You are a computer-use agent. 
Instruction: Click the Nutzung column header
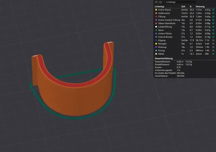pyautogui.click(x=200, y=6)
